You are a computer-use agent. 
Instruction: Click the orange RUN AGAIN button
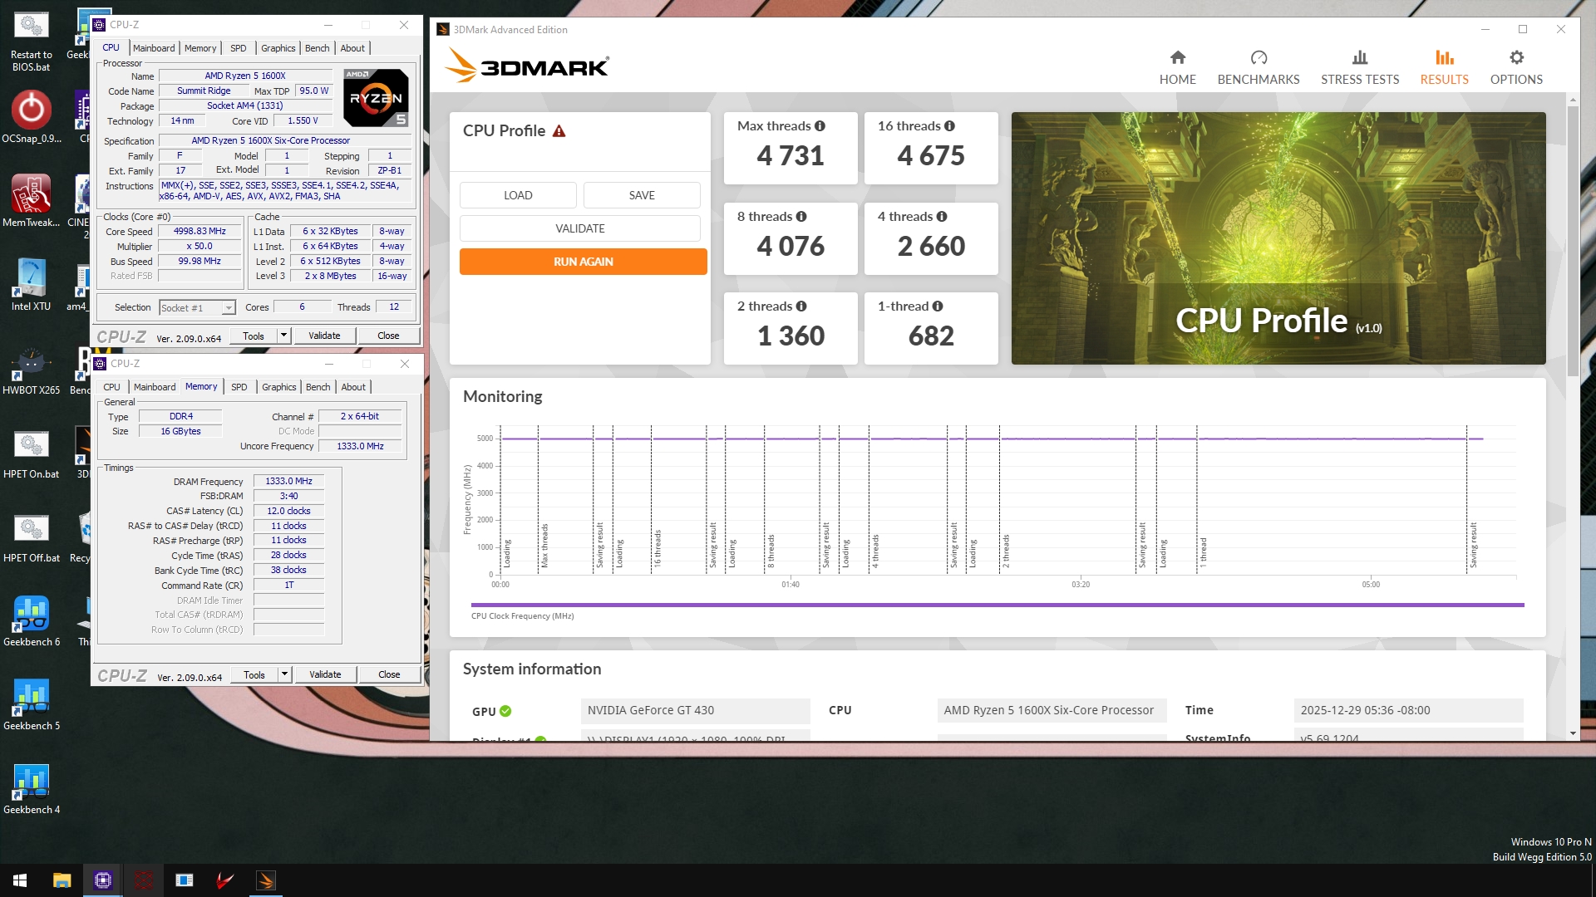(x=583, y=262)
